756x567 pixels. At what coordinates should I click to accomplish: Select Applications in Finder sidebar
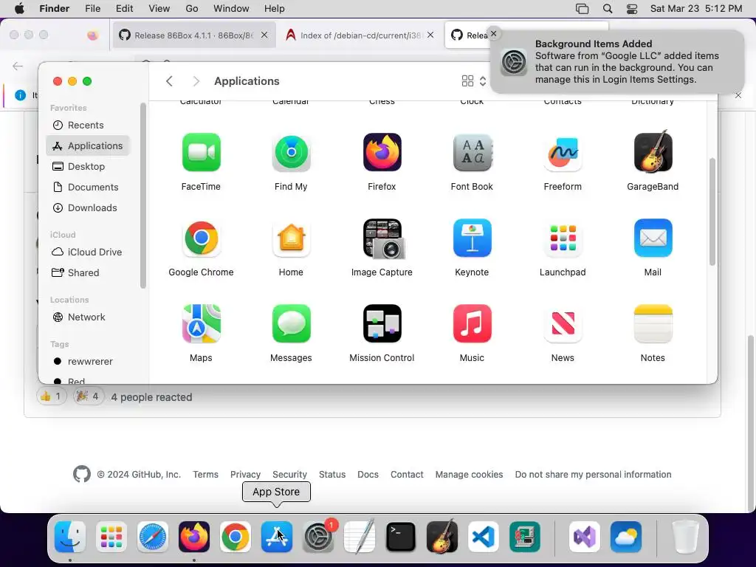88,145
